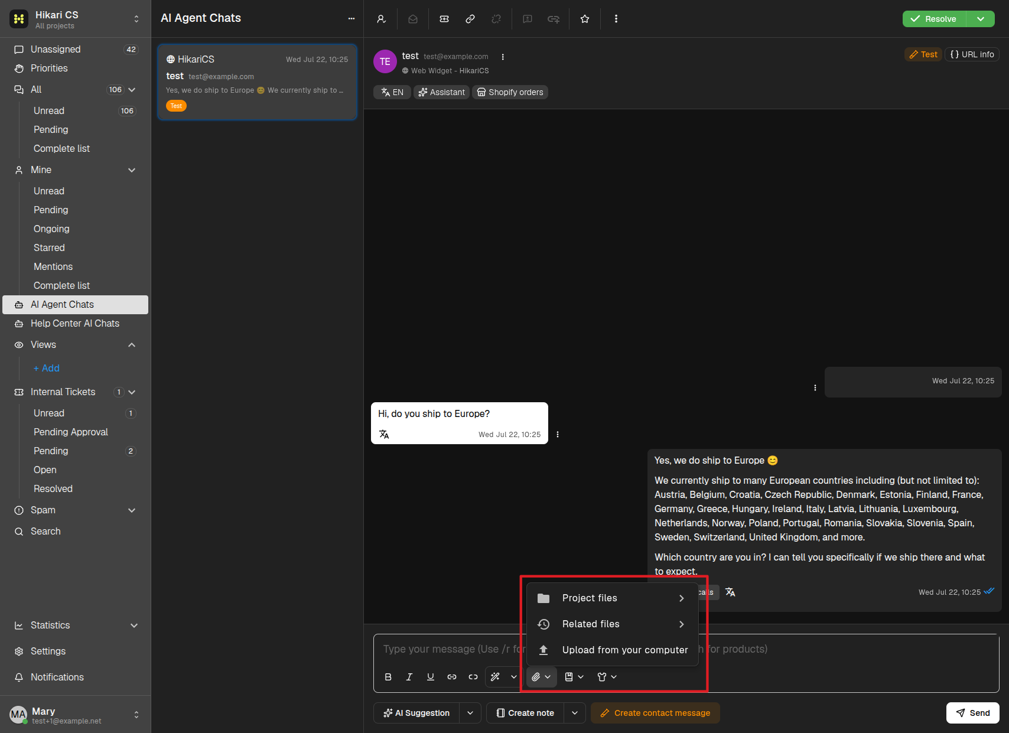
Task: Click the Shopify orders chip
Action: (x=510, y=92)
